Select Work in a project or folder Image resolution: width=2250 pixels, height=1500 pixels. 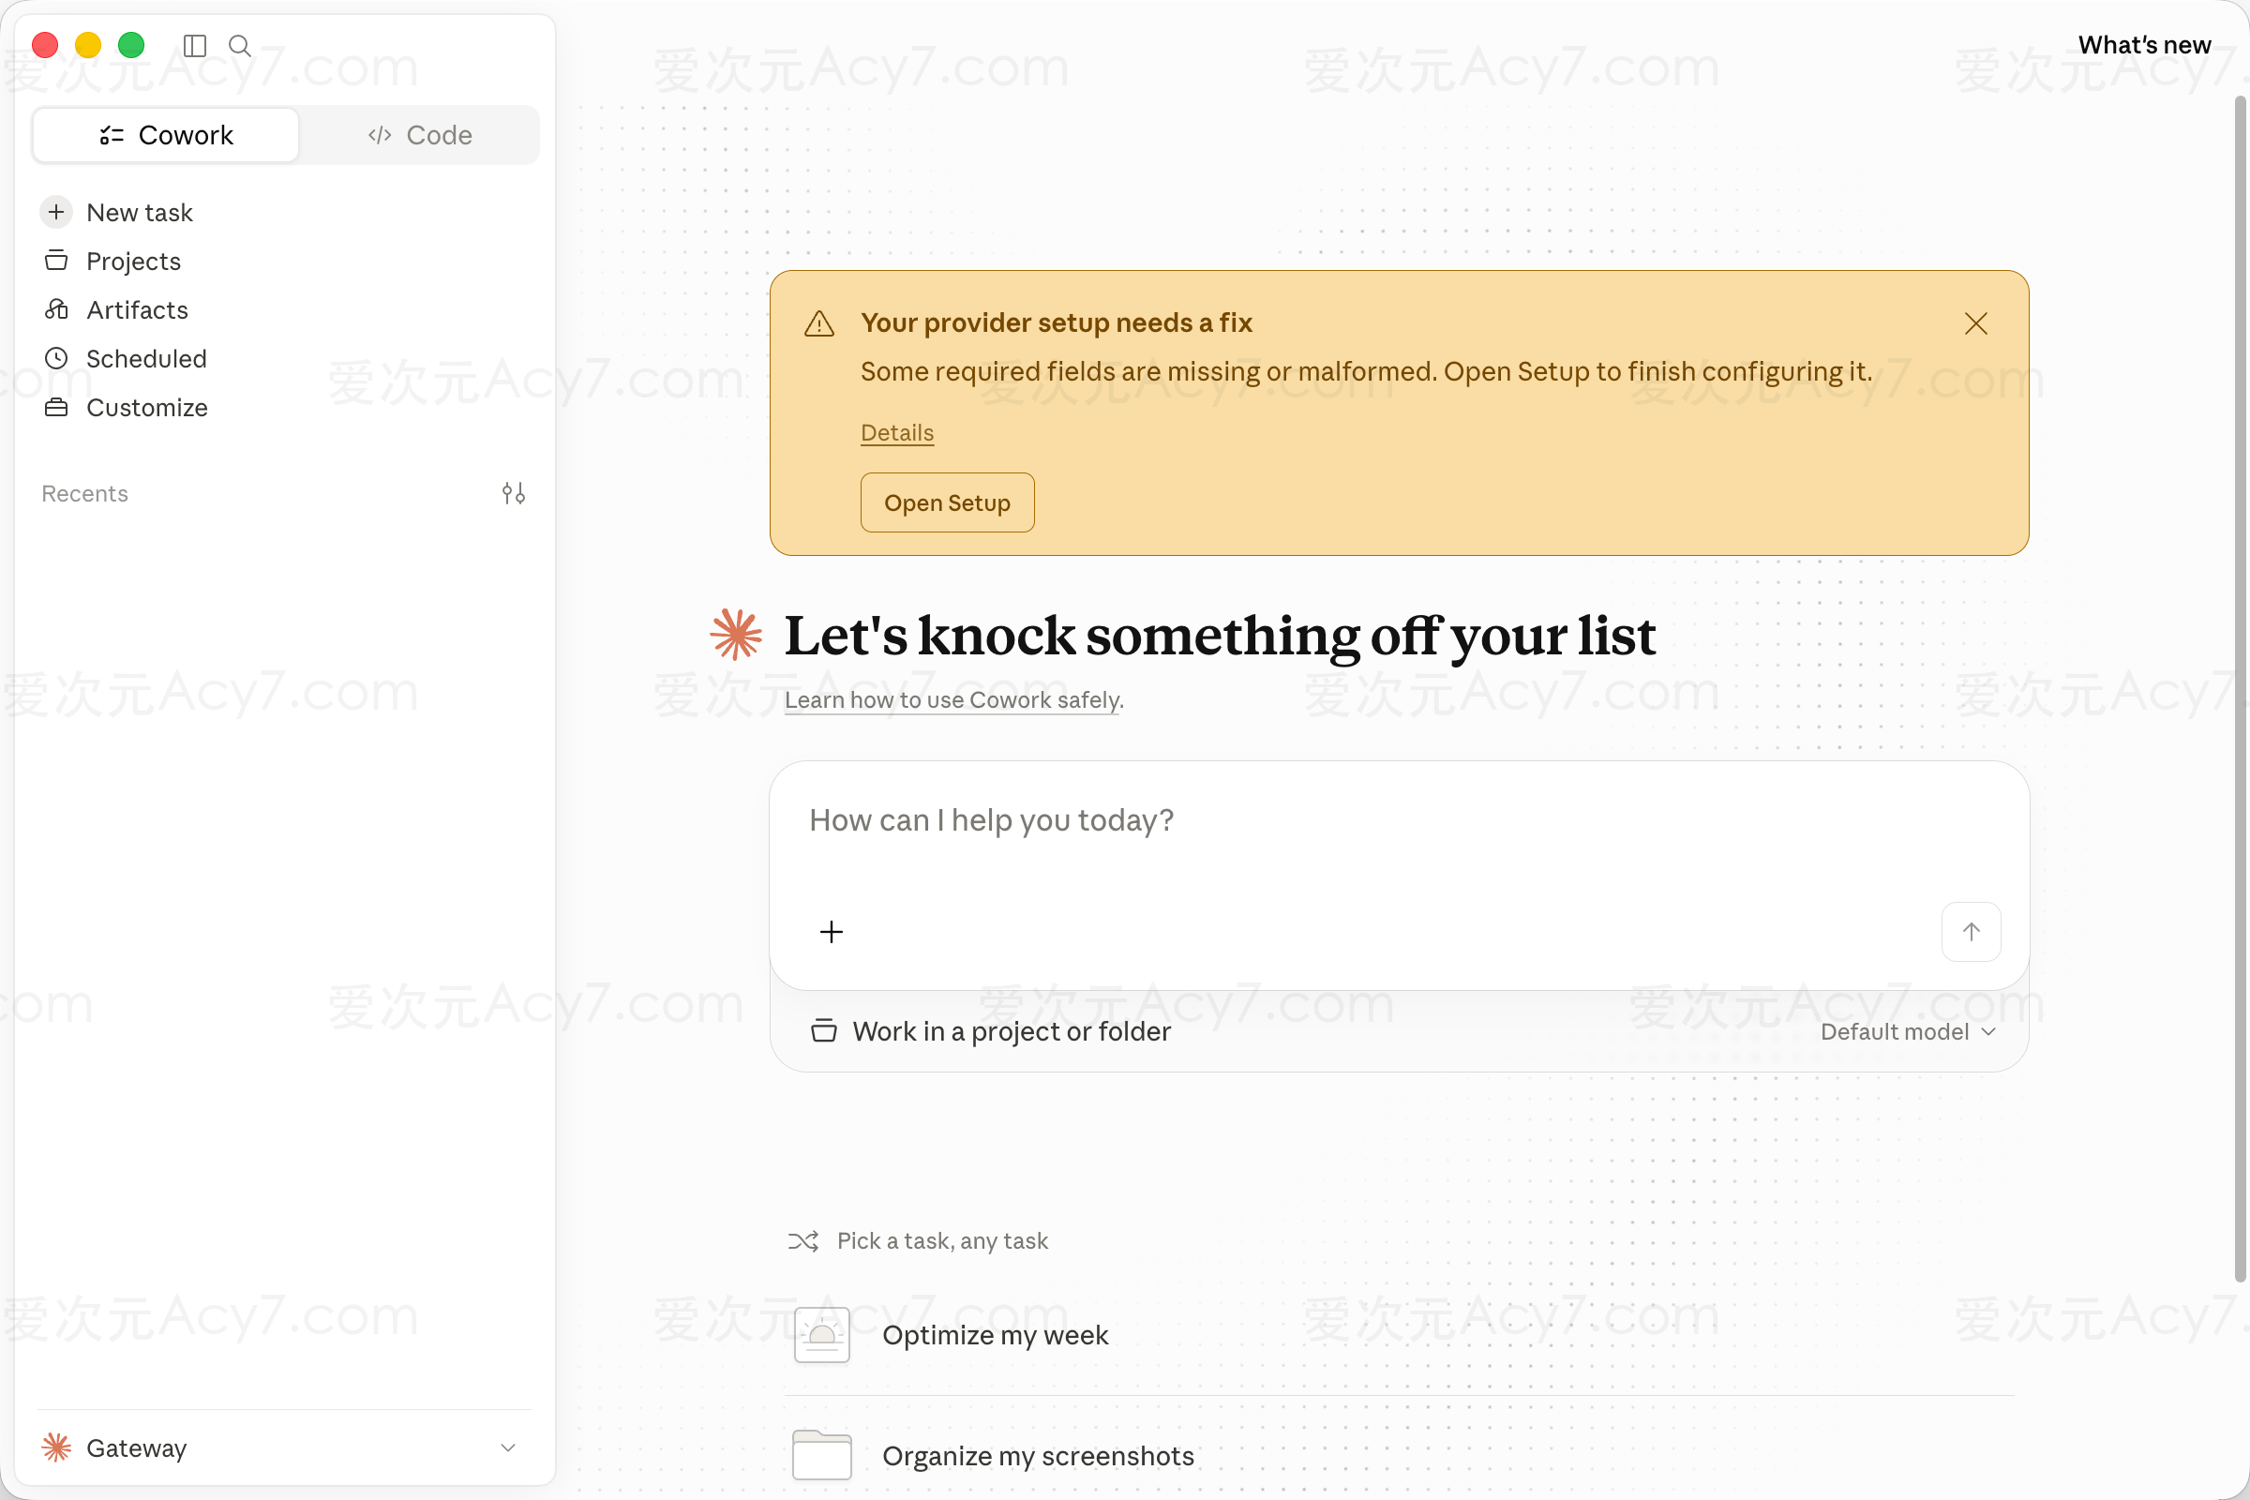(x=991, y=1031)
